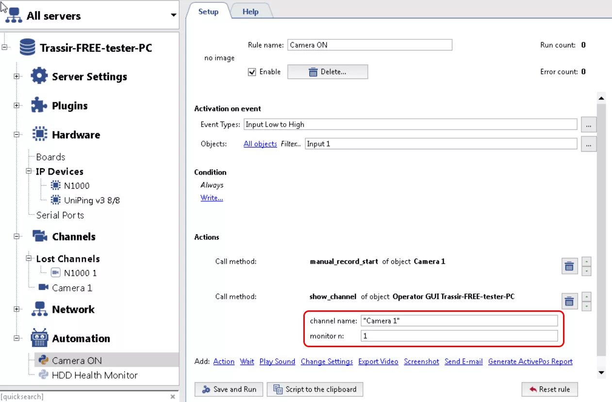Open the Objects filter browse button
Screen dimensions: 612x402
tap(588, 144)
